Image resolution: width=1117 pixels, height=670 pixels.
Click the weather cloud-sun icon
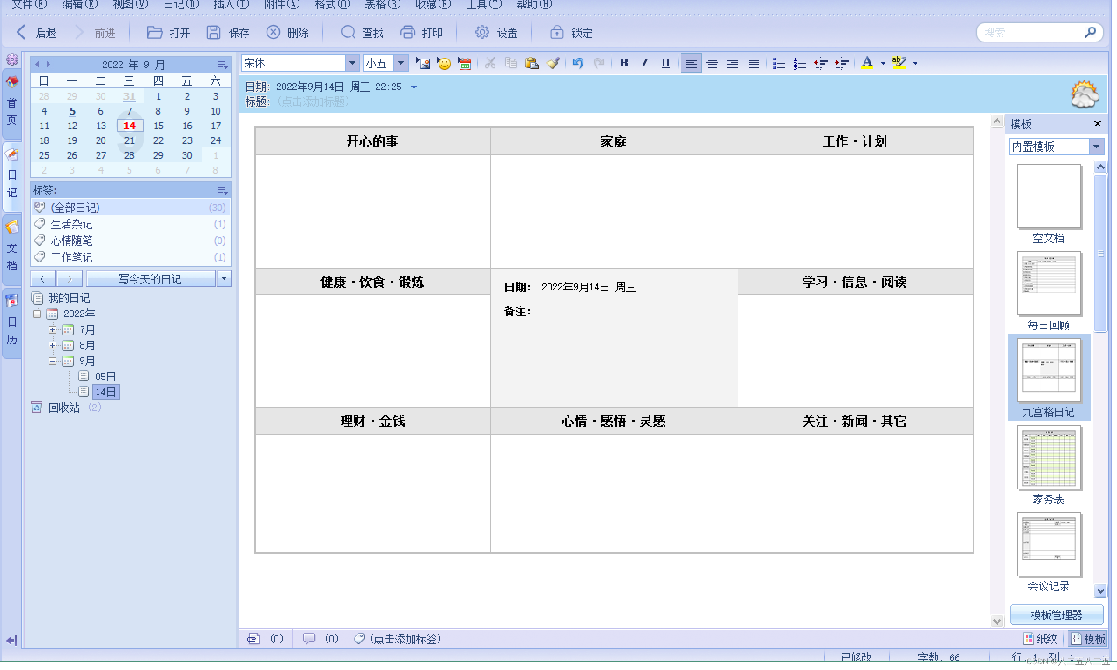1085,94
